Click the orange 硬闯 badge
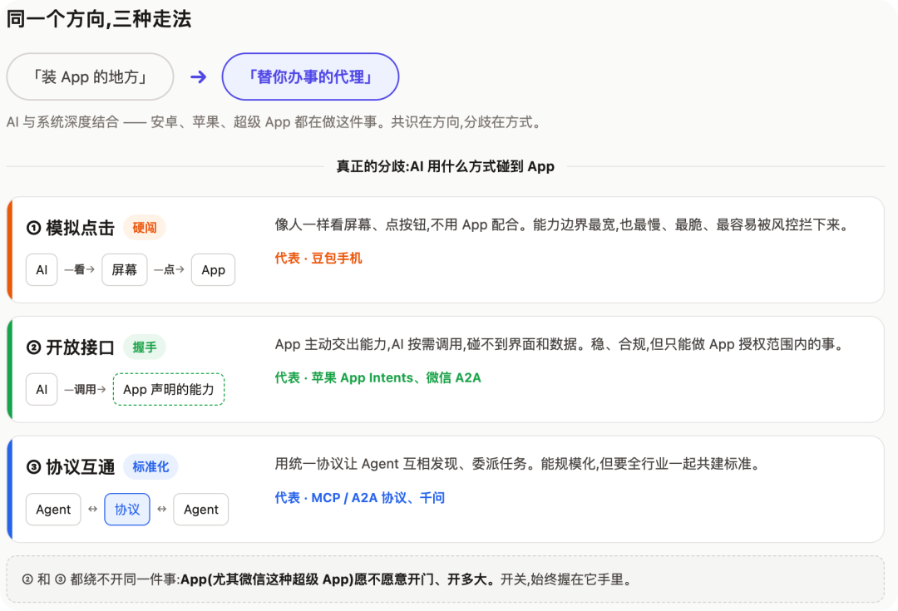 tap(145, 228)
